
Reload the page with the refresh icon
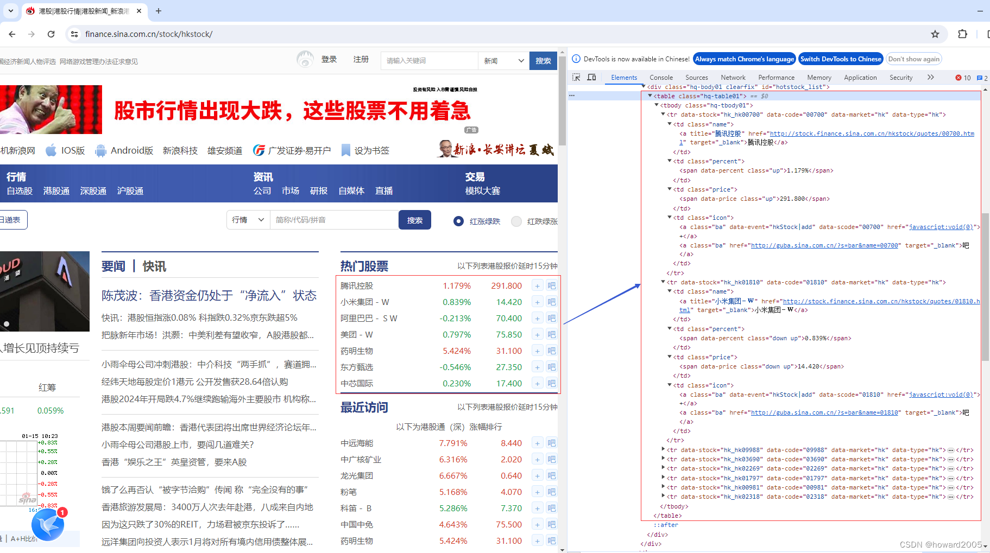(x=51, y=34)
